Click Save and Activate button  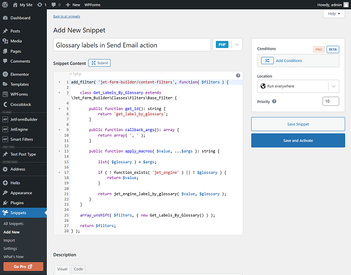pos(298,140)
